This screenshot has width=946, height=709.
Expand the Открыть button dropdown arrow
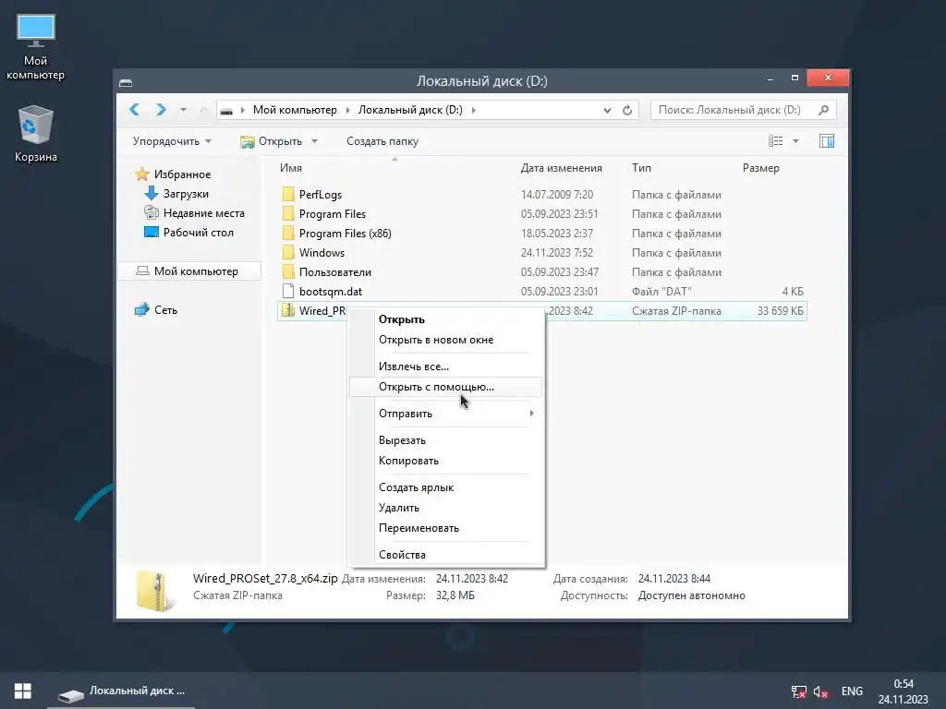tap(314, 141)
